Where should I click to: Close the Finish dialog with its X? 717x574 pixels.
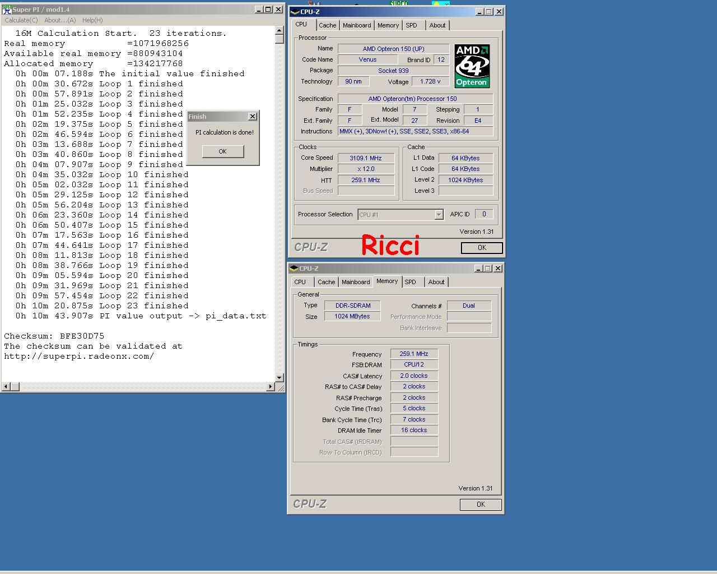pyautogui.click(x=253, y=117)
